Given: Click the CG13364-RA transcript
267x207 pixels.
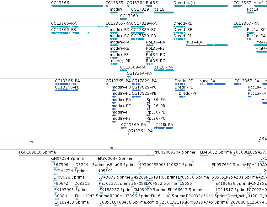Looking at the screenshot, I should tap(129, 77).
